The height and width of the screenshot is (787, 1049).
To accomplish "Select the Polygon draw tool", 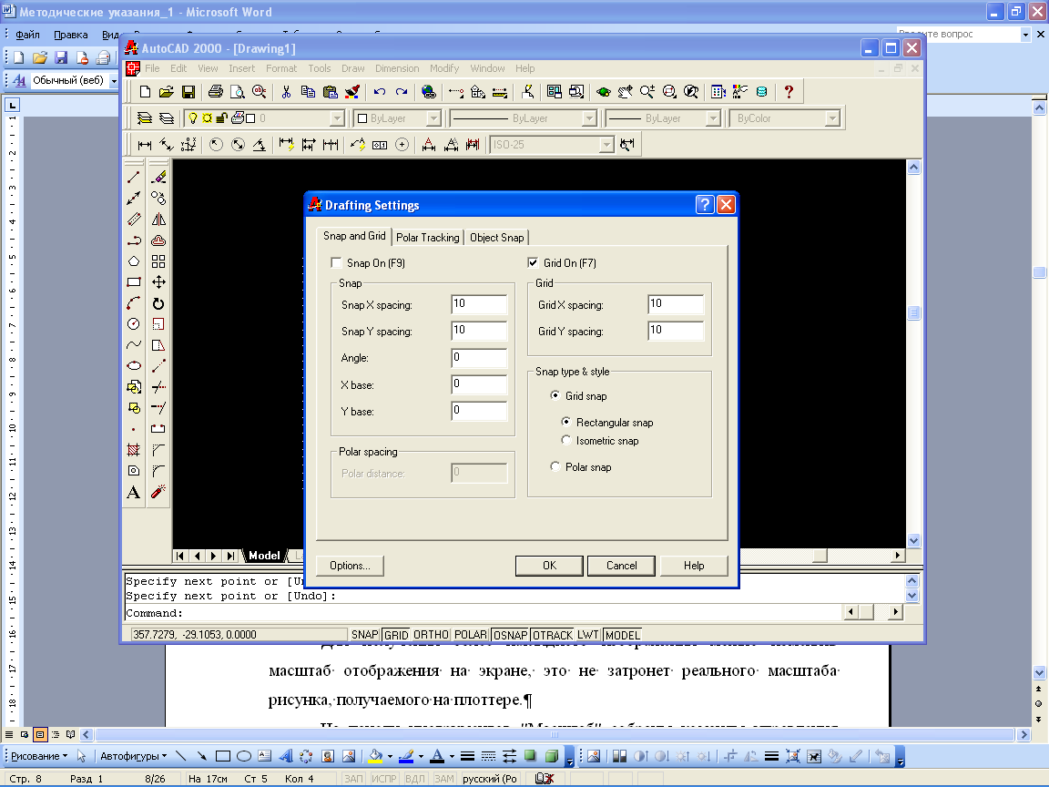I will (134, 261).
